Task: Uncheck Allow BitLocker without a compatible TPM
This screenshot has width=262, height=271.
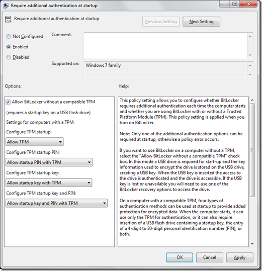Action: (x=8, y=102)
